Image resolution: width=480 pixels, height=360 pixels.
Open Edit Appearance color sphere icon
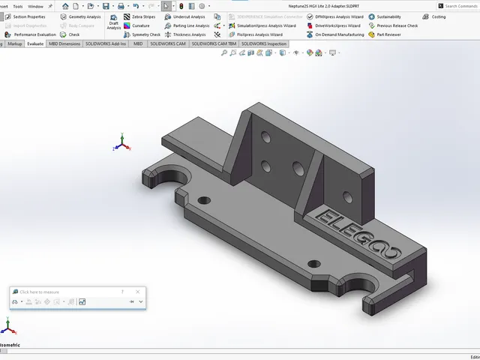pyautogui.click(x=310, y=53)
